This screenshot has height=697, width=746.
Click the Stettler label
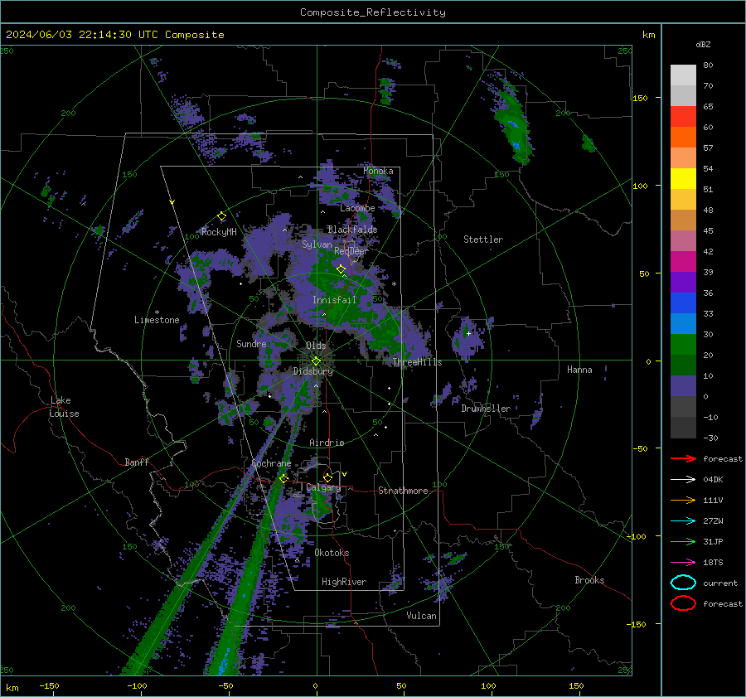[x=483, y=240]
